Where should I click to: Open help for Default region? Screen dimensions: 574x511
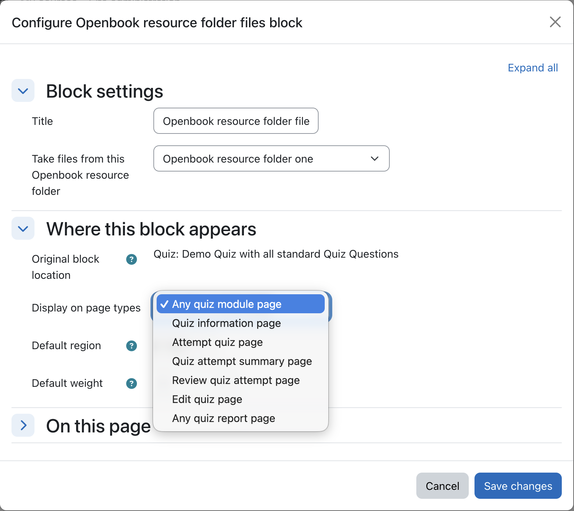(131, 346)
